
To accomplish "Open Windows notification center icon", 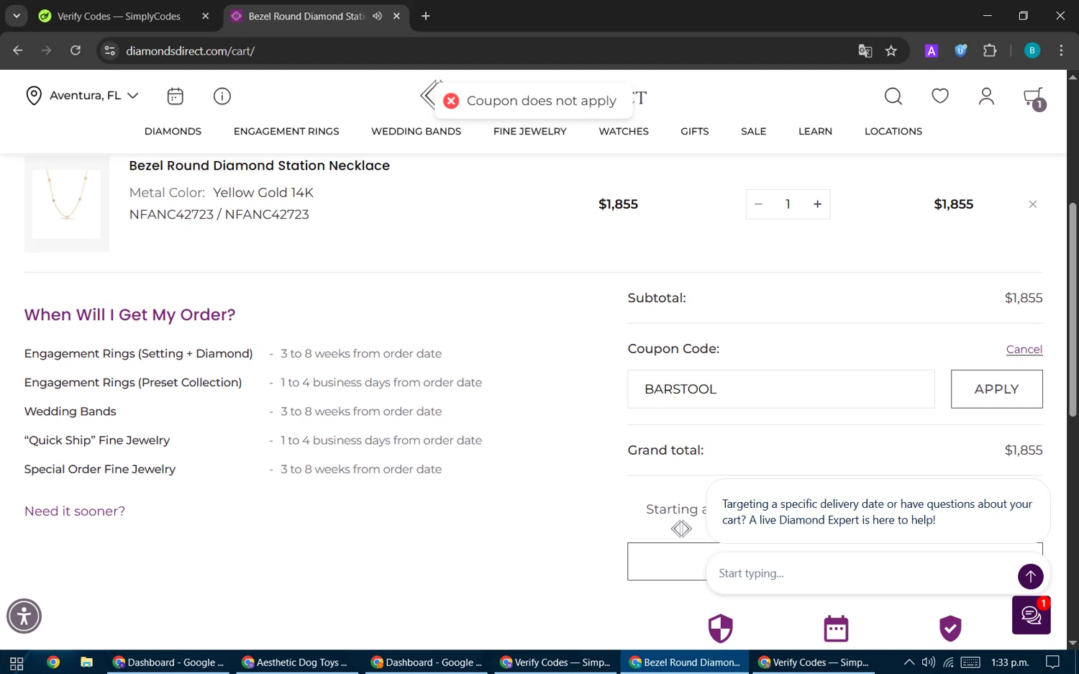I will click(x=1052, y=662).
